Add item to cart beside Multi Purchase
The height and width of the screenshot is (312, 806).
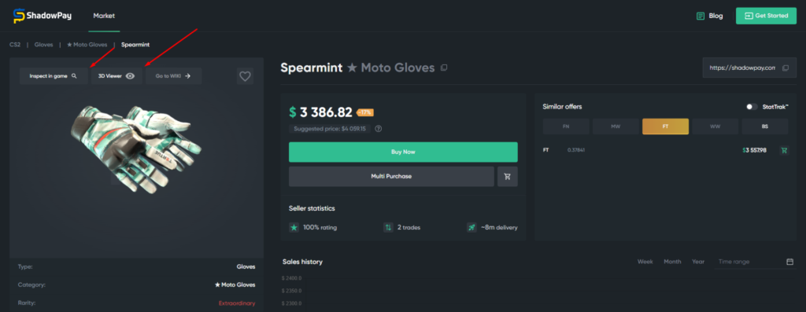(x=508, y=177)
